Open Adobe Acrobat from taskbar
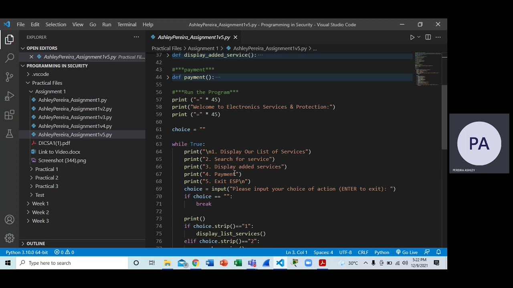513x288 pixels. [322, 263]
